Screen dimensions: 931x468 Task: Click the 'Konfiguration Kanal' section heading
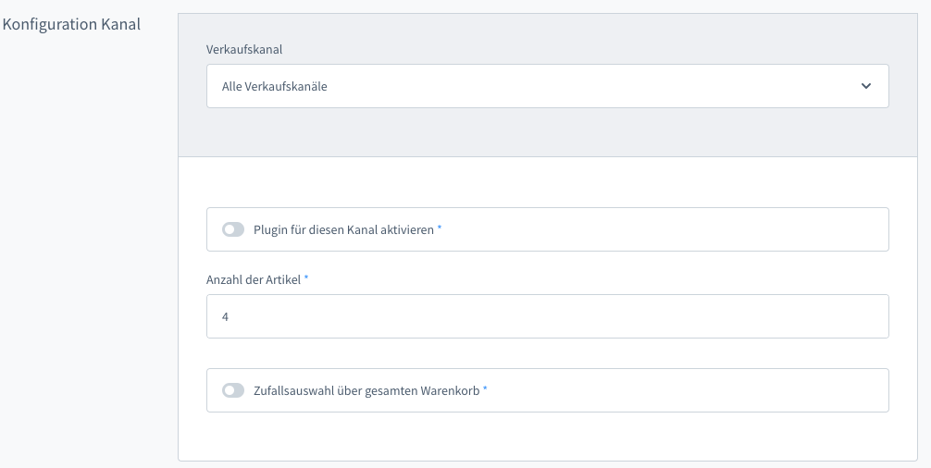tap(72, 24)
